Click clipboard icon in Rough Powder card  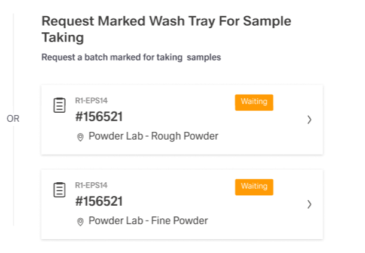(59, 106)
